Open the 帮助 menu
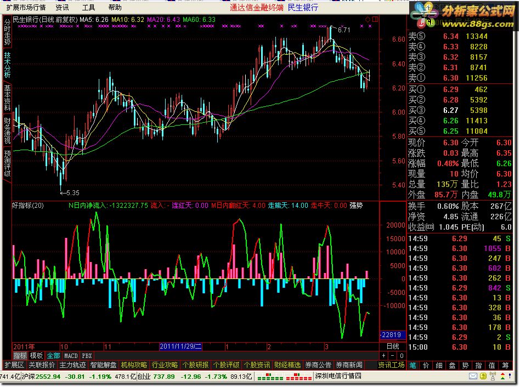Image resolution: width=520 pixels, height=387 pixels. [115, 7]
